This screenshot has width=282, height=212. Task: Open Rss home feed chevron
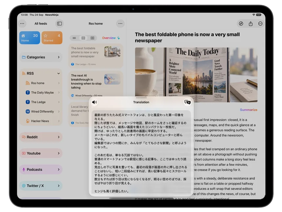tap(59, 83)
